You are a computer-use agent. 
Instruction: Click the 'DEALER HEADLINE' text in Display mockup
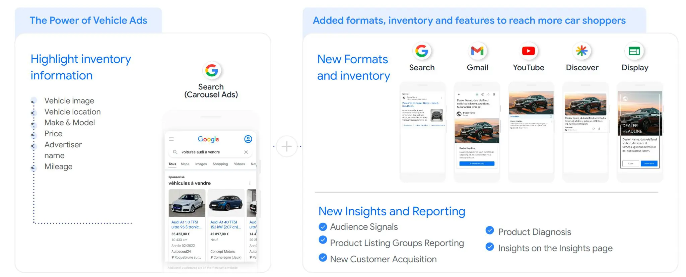632,129
